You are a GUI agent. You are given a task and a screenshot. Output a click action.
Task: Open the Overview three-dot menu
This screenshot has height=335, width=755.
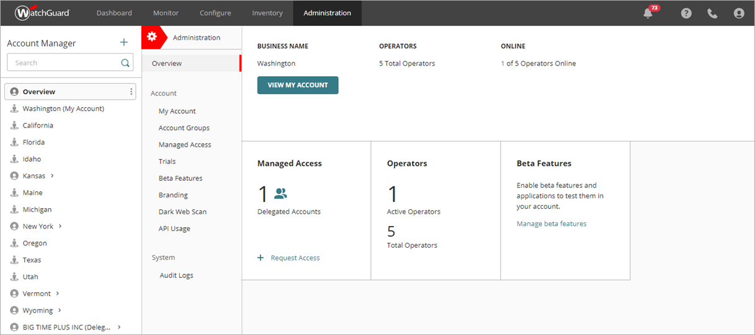tap(131, 92)
